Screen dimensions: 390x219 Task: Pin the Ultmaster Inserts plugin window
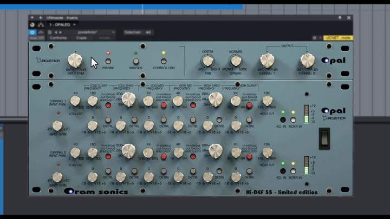click(340, 18)
